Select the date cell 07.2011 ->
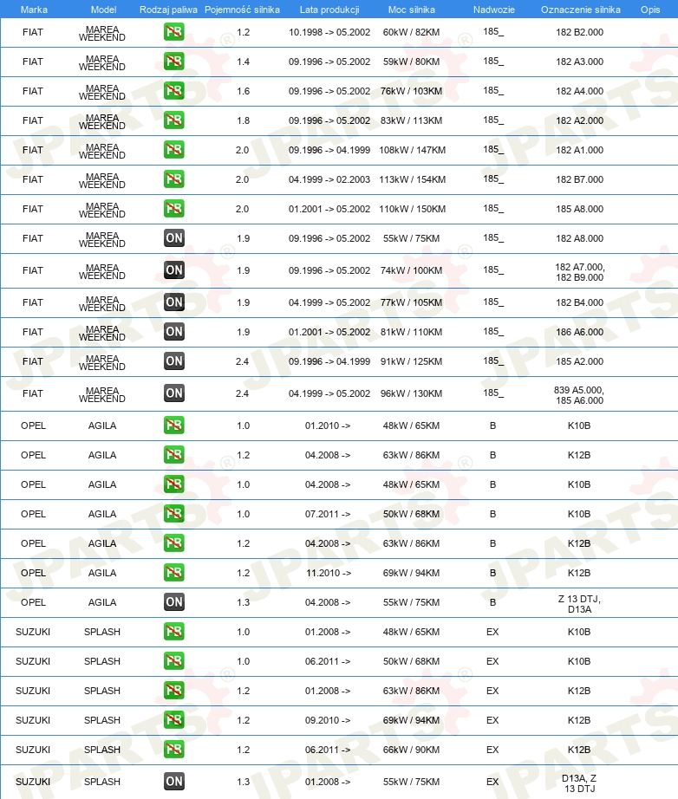 click(x=328, y=514)
